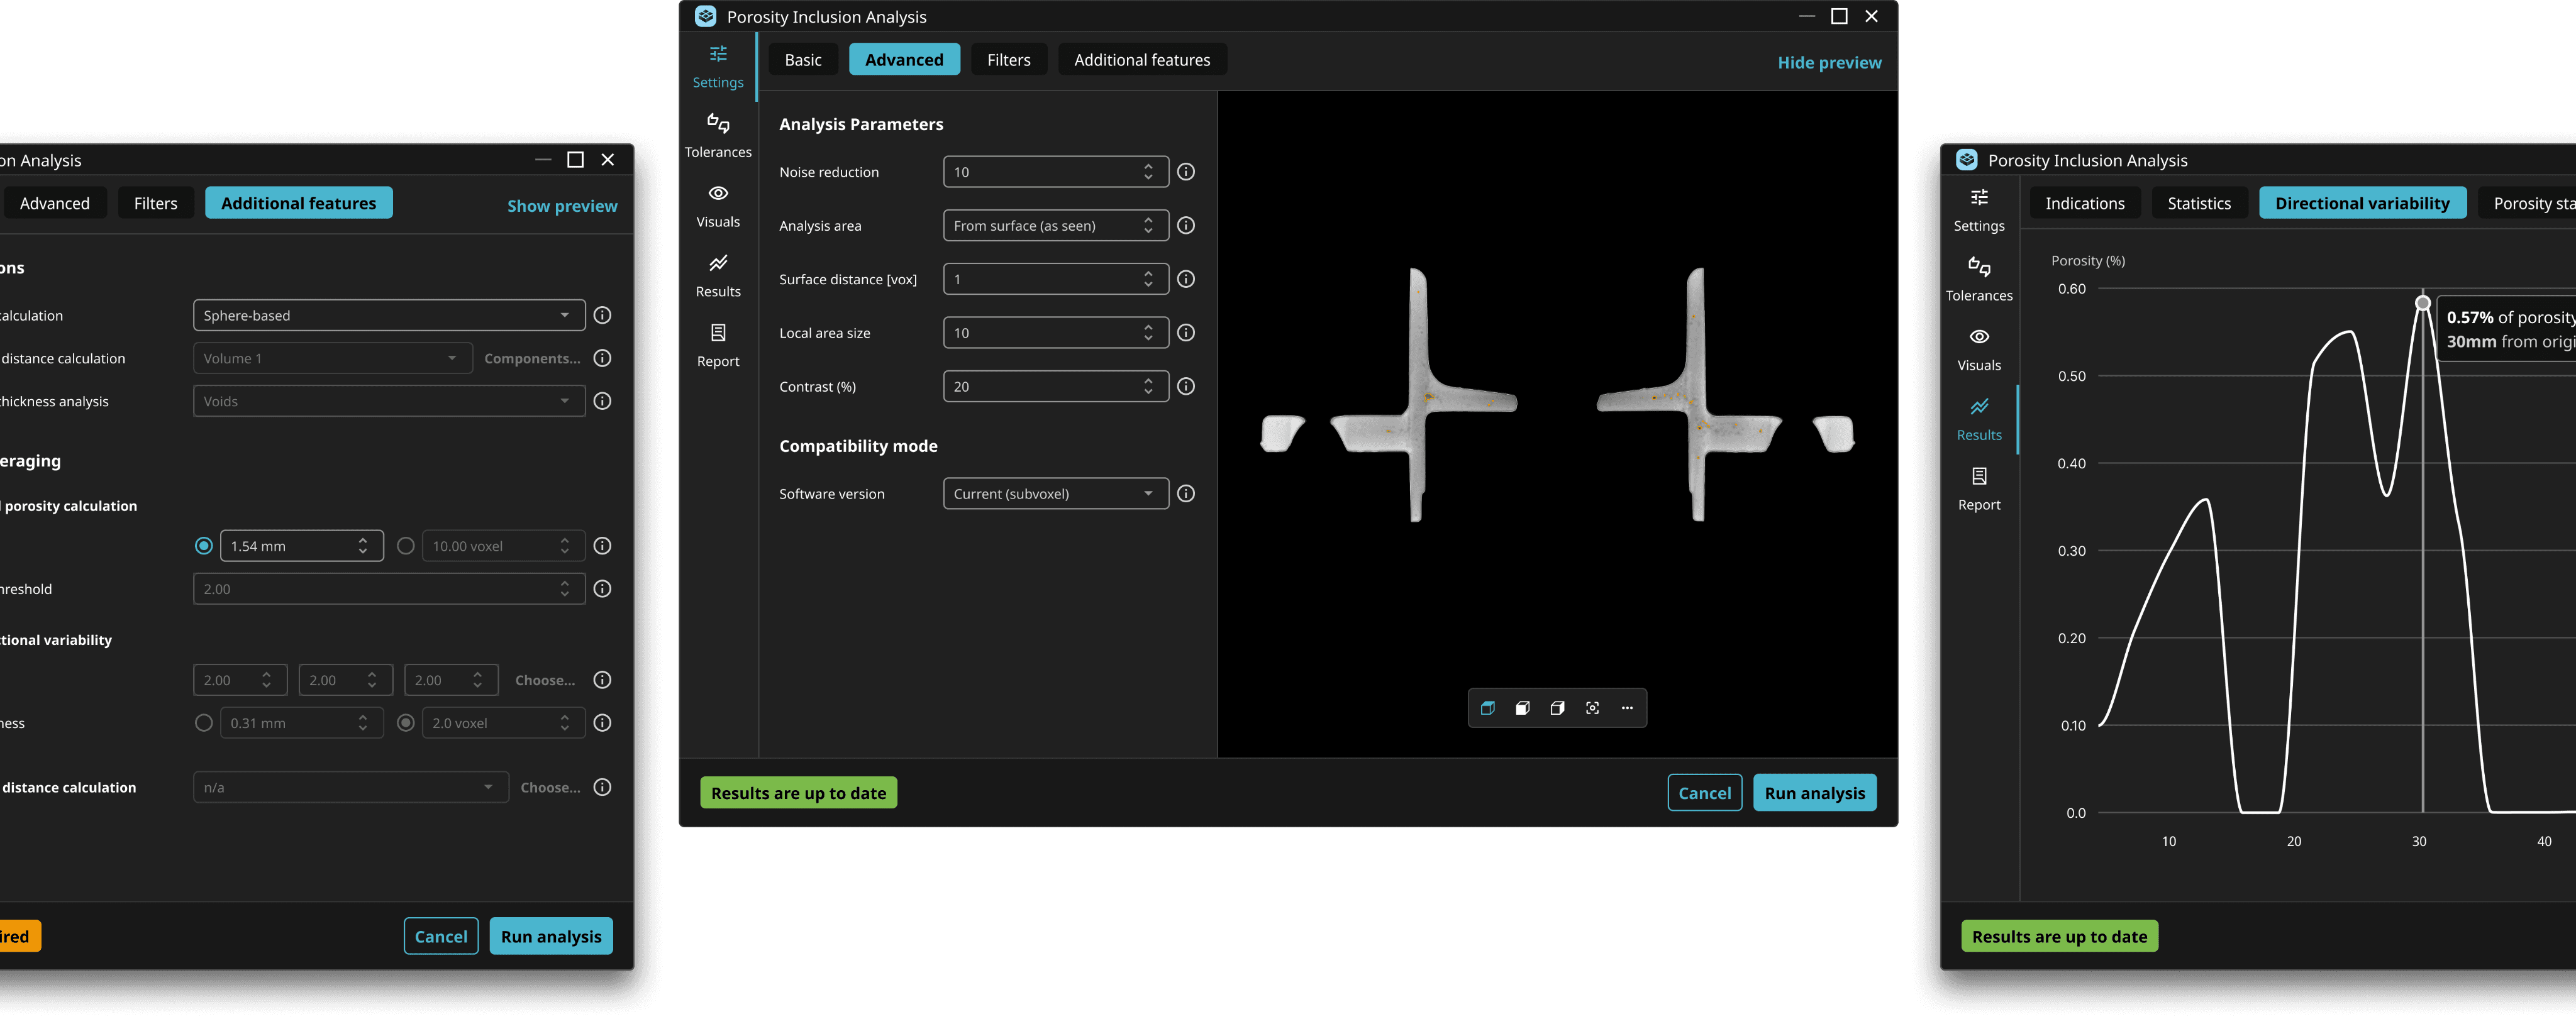Screen dimensions: 2576x1019
Task: Select the 10.00 voxel radio button
Action: tap(405, 546)
